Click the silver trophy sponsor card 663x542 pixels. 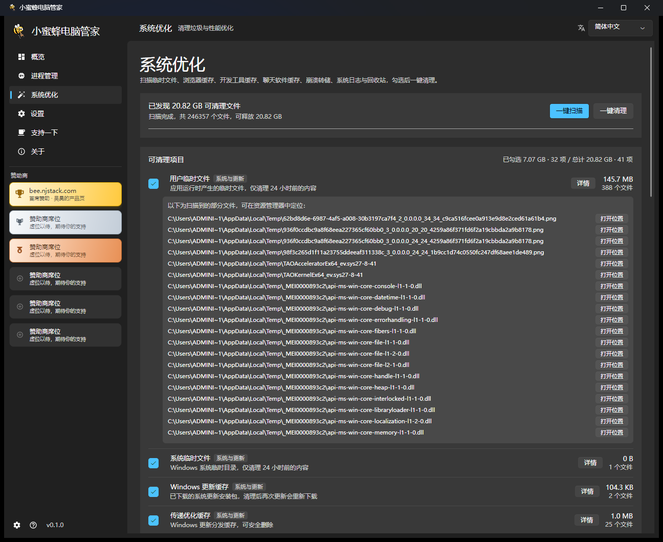[x=65, y=223]
